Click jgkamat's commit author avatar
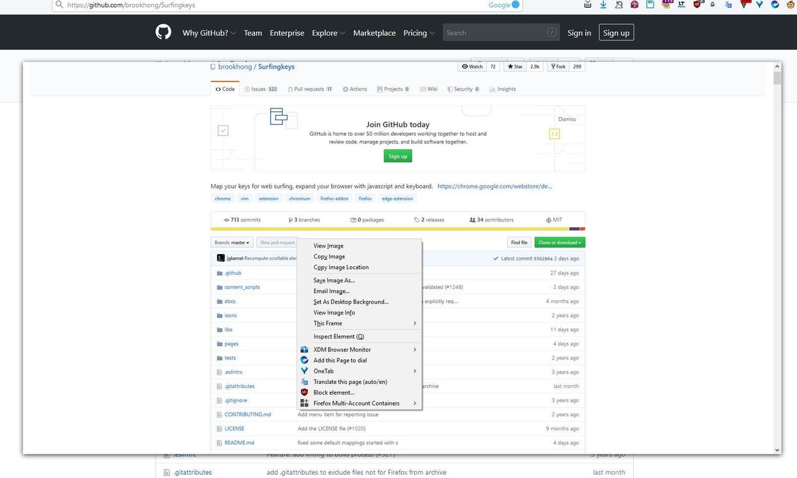 coord(221,259)
